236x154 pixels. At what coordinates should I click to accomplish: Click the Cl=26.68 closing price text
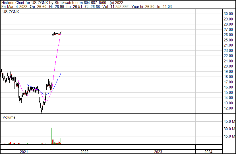[92, 7]
